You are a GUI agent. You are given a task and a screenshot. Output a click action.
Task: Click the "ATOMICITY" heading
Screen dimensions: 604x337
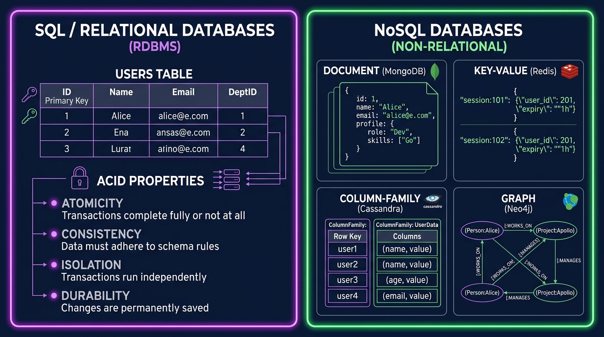coord(92,203)
